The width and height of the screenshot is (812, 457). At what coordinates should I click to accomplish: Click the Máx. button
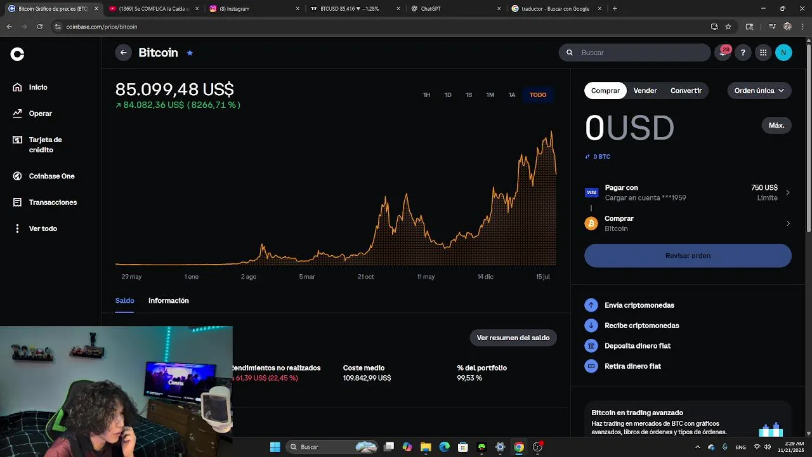click(x=776, y=126)
